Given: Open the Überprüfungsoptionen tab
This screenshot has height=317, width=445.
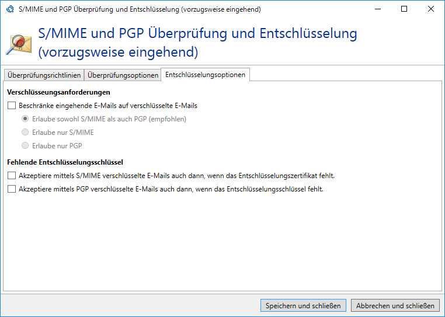Looking at the screenshot, I should [123, 75].
